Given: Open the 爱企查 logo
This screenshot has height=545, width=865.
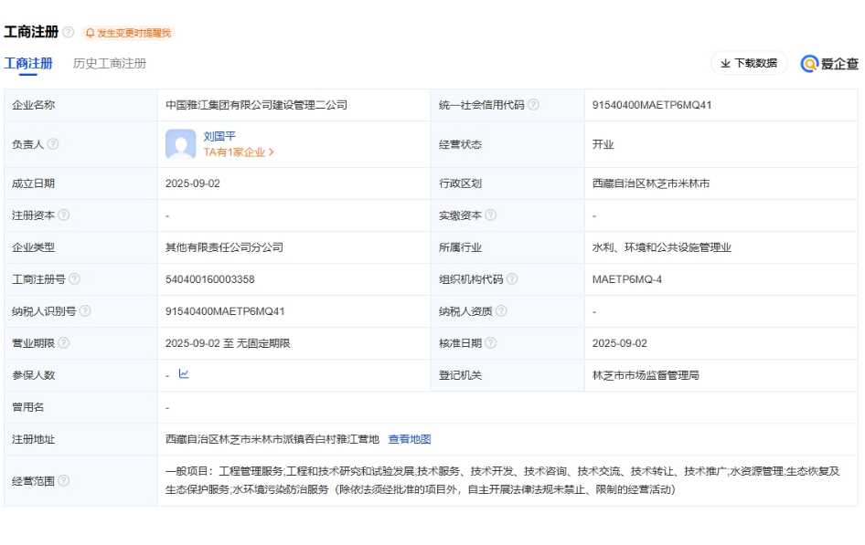Looking at the screenshot, I should click(829, 63).
